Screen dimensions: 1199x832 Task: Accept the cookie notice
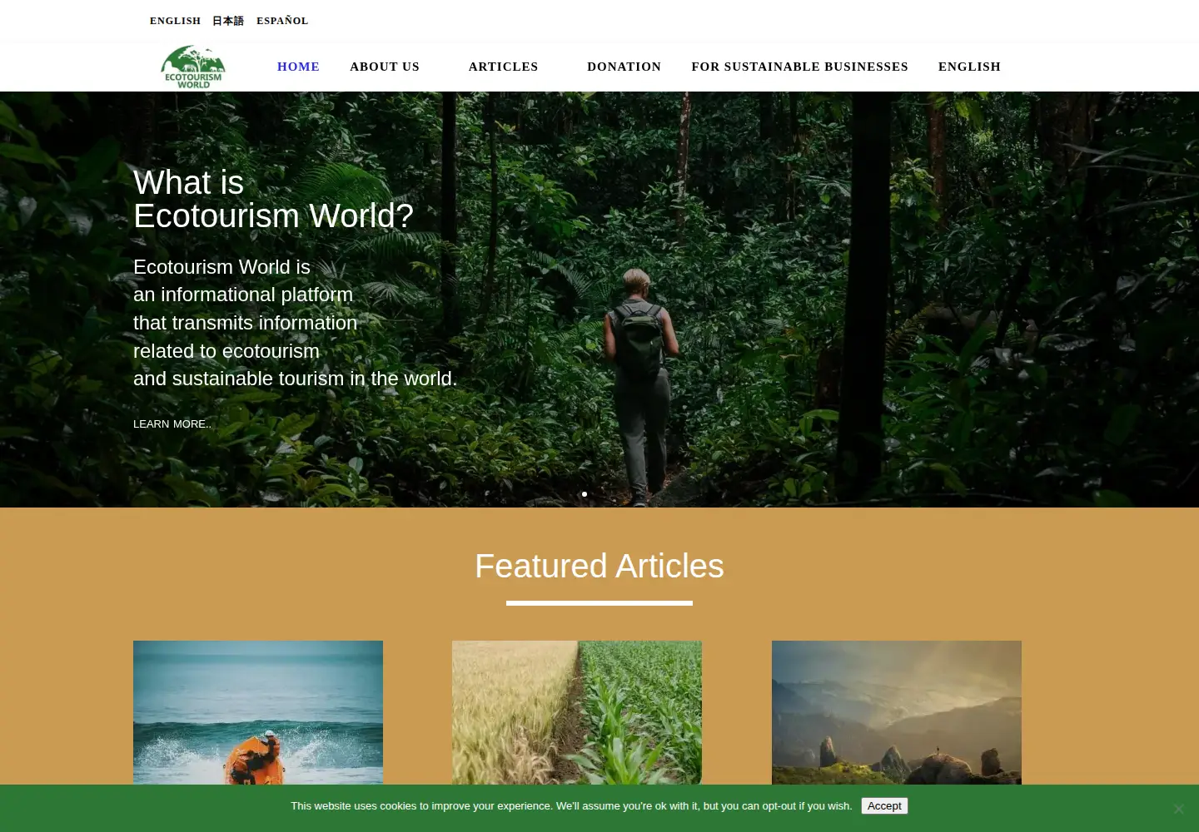coord(884,806)
